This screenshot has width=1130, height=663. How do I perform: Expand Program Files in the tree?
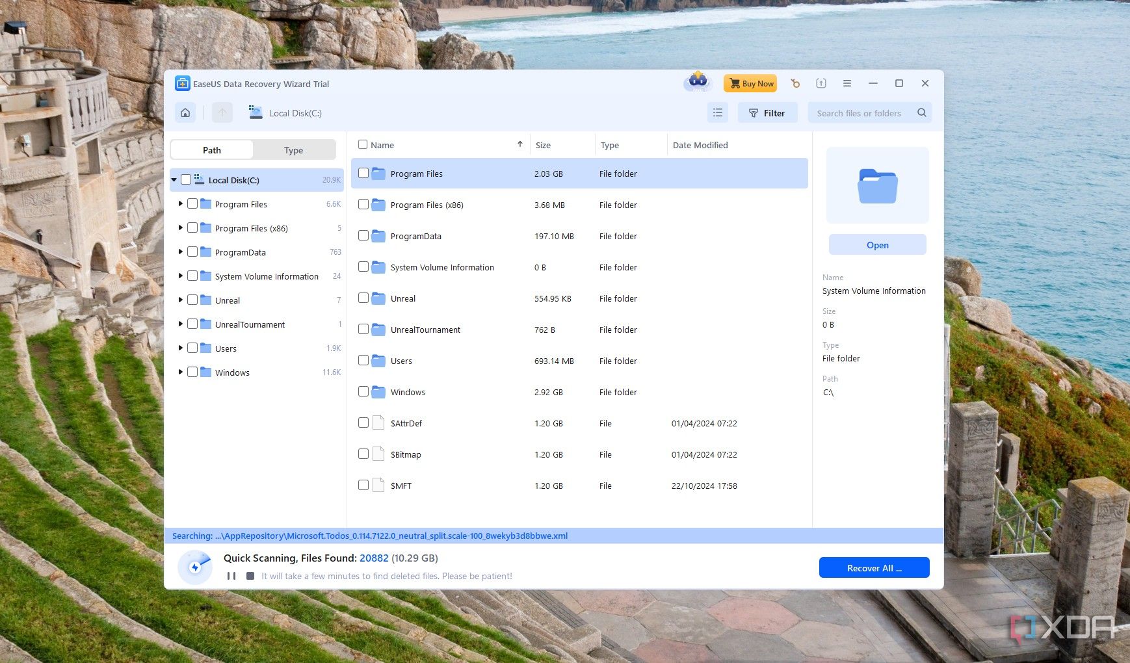180,203
